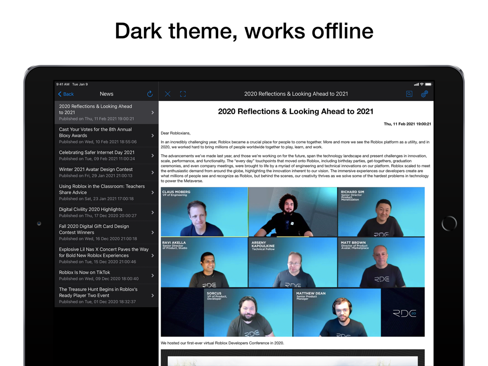Toggle fullscreen article view
488x366 pixels.
pyautogui.click(x=183, y=94)
